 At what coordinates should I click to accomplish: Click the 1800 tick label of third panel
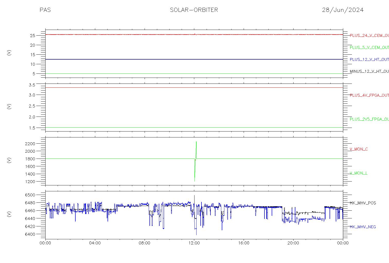coord(30,159)
